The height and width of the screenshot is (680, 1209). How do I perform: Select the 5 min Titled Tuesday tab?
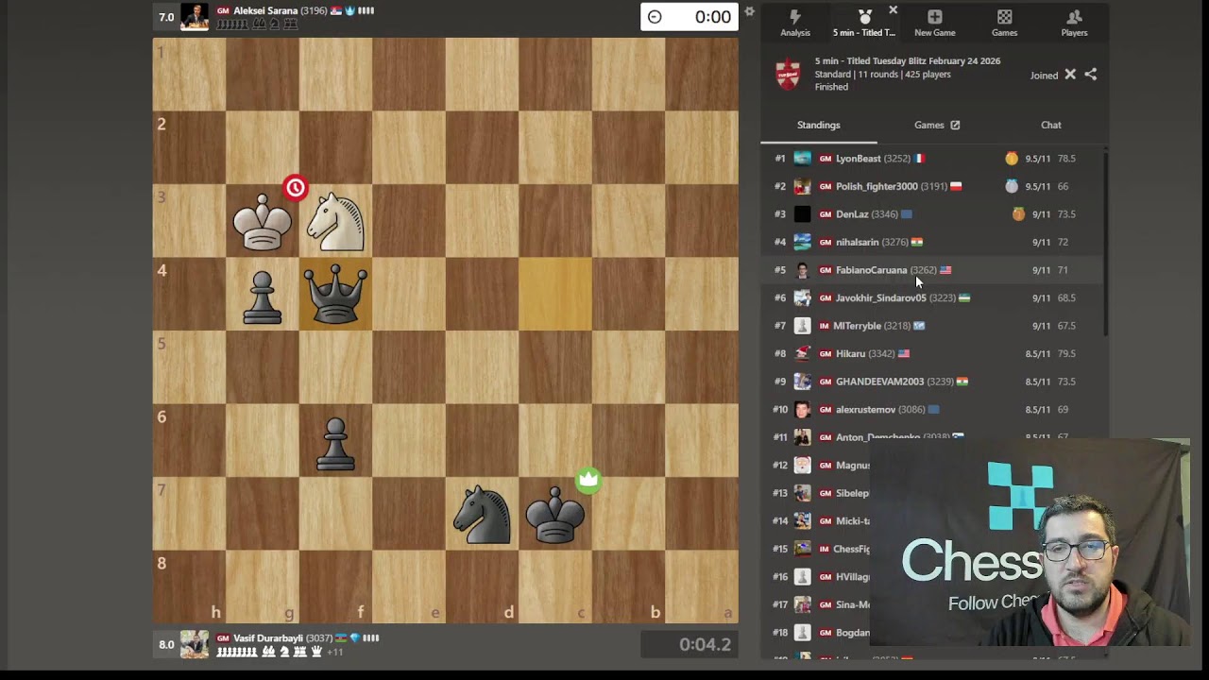864,23
